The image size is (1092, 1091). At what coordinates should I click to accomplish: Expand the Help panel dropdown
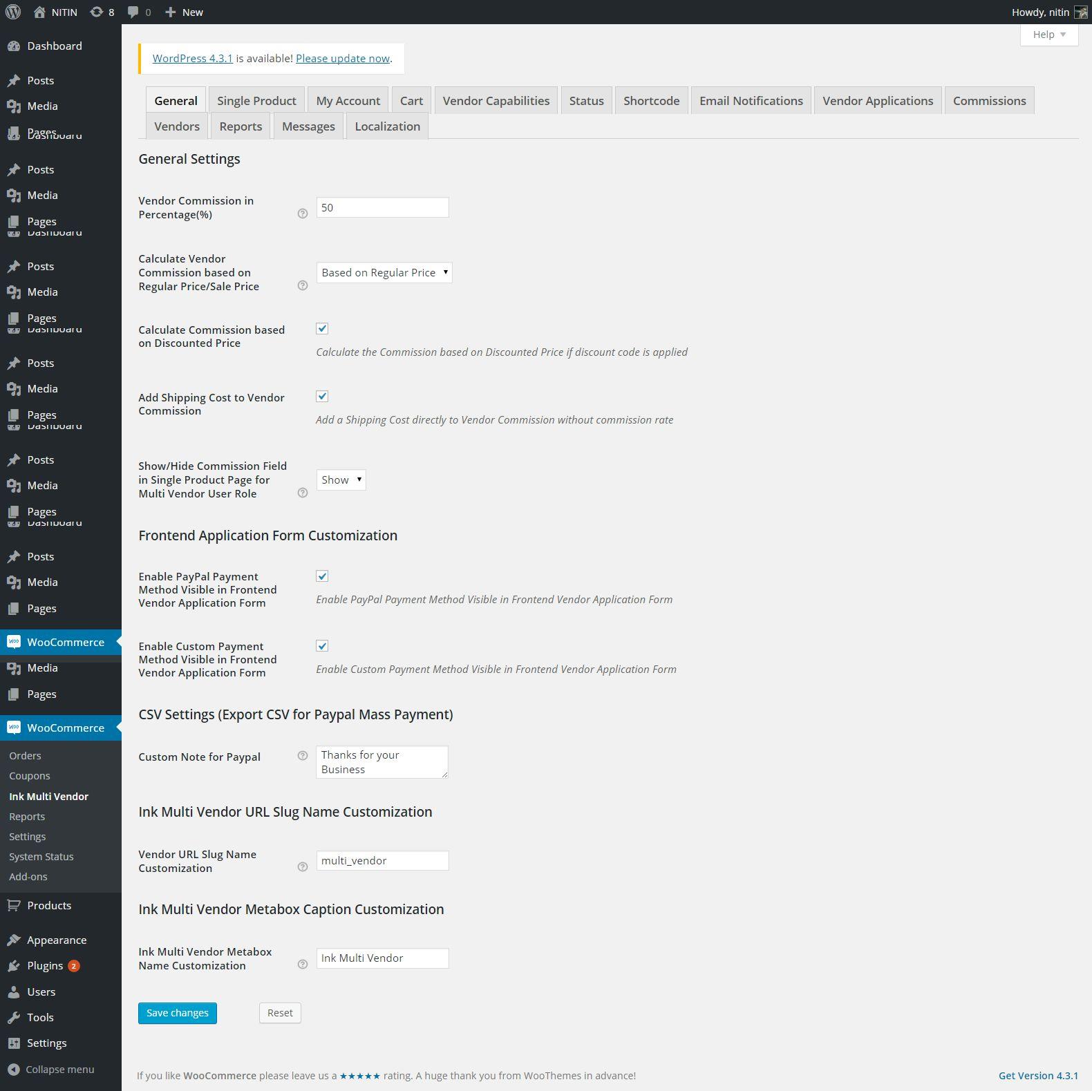[x=1049, y=35]
